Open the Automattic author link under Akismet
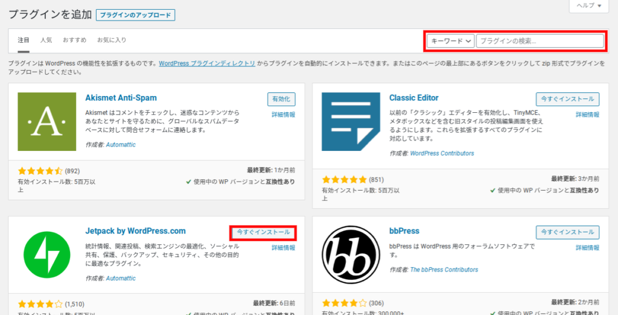This screenshot has height=315, width=618. (x=121, y=145)
